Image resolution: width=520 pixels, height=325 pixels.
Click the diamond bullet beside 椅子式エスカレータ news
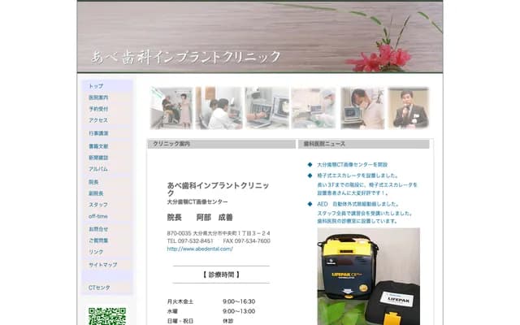pyautogui.click(x=310, y=175)
